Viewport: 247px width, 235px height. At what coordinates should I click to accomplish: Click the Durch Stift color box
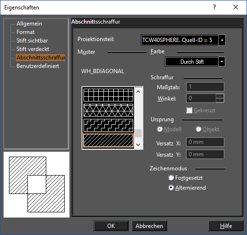point(192,61)
